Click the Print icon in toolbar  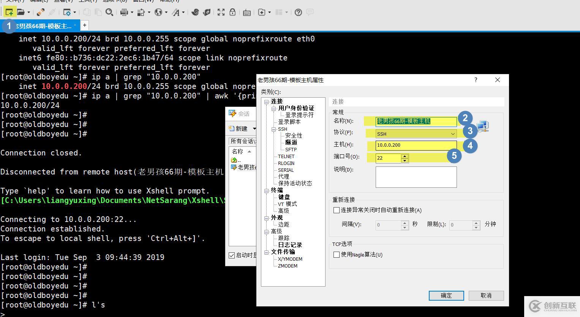coord(124,12)
